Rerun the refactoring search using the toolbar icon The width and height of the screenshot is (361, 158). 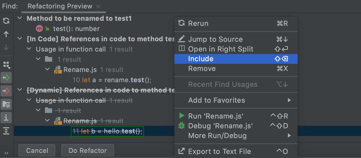coord(6,21)
